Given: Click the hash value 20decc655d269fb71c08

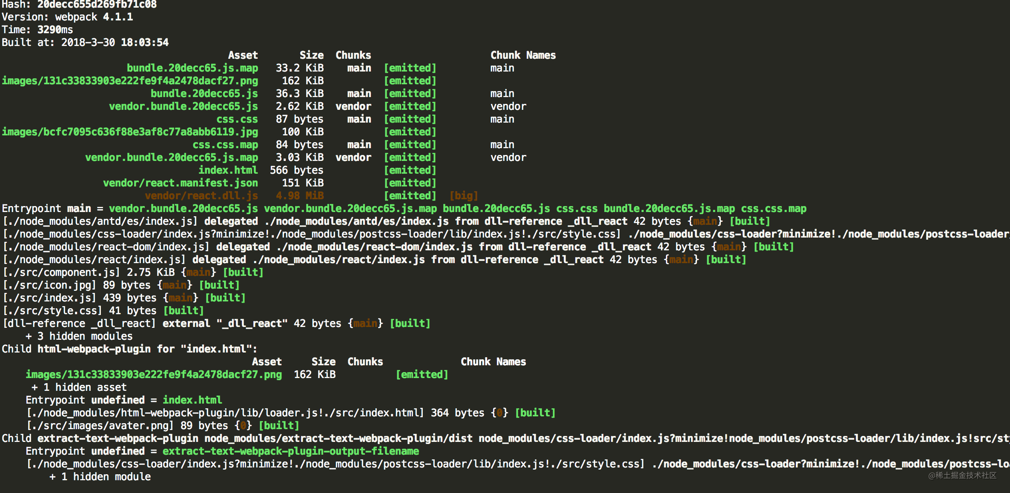Looking at the screenshot, I should tap(97, 5).
